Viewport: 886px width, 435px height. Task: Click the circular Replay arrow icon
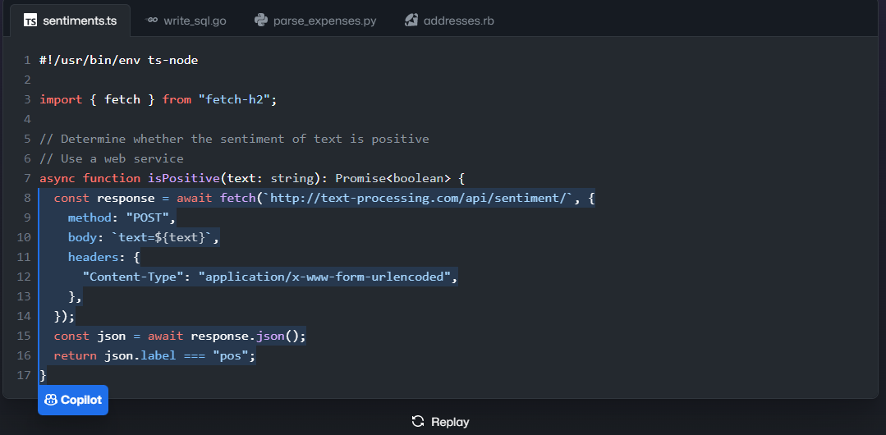[418, 421]
